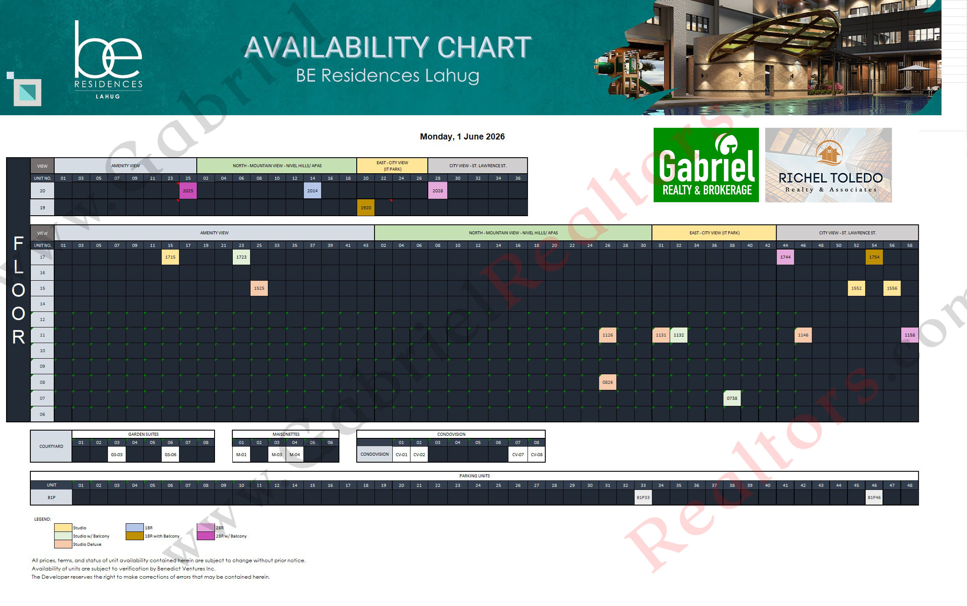Select condovision unit CV-02
Image resolution: width=967 pixels, height=606 pixels.
(419, 454)
